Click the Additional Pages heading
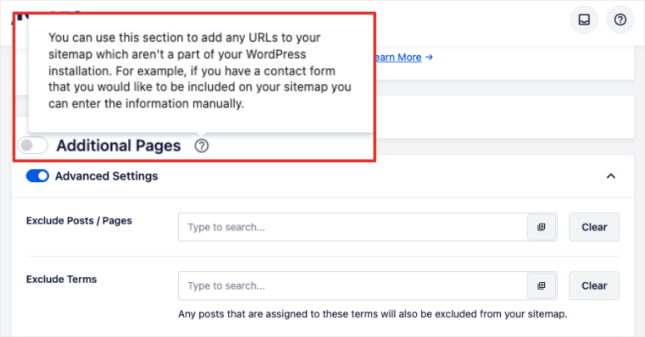645x337 pixels. 118,146
